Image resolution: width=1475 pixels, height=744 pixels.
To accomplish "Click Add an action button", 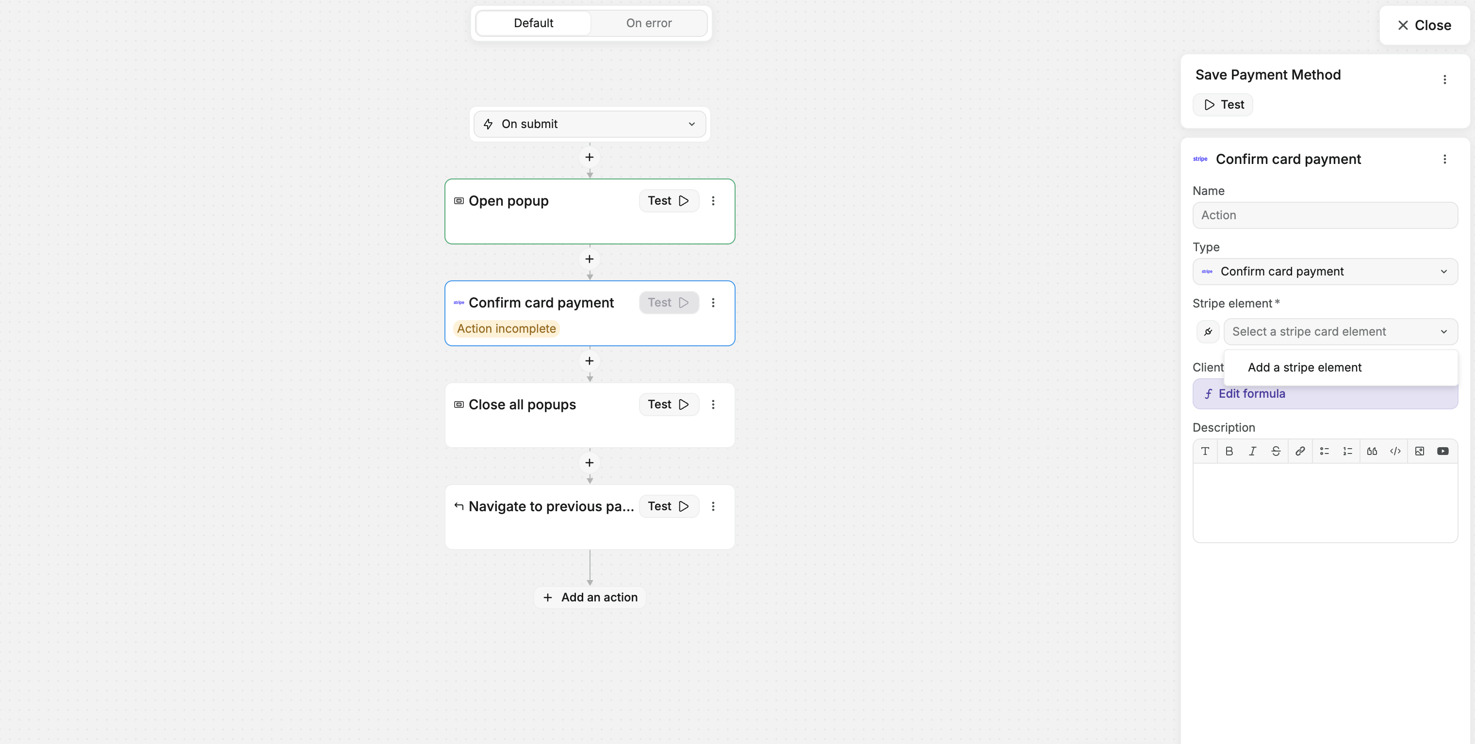I will click(x=590, y=598).
